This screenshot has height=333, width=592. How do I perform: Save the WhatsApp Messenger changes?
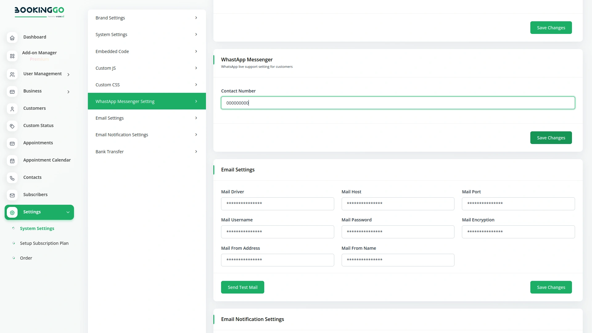(551, 138)
